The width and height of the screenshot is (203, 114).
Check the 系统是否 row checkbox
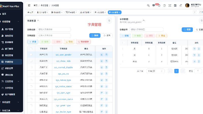[x=31, y=74]
